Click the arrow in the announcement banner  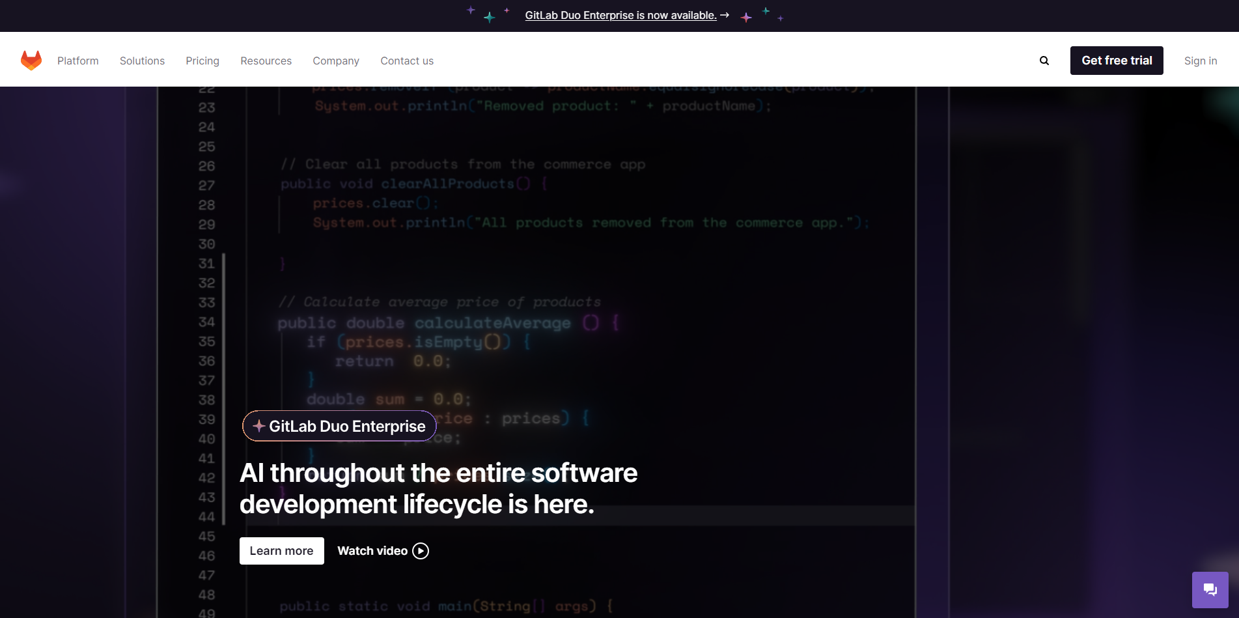pos(723,15)
